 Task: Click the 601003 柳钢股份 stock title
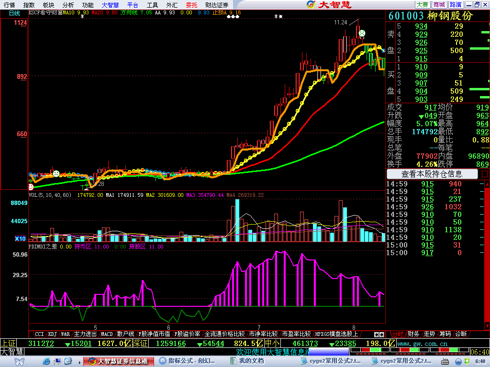coord(431,16)
